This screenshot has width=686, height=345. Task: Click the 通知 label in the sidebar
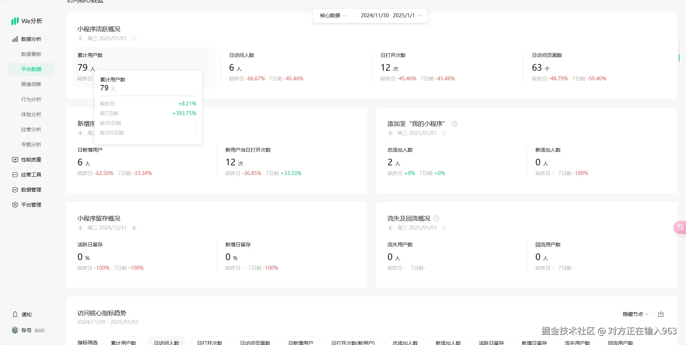(27, 315)
